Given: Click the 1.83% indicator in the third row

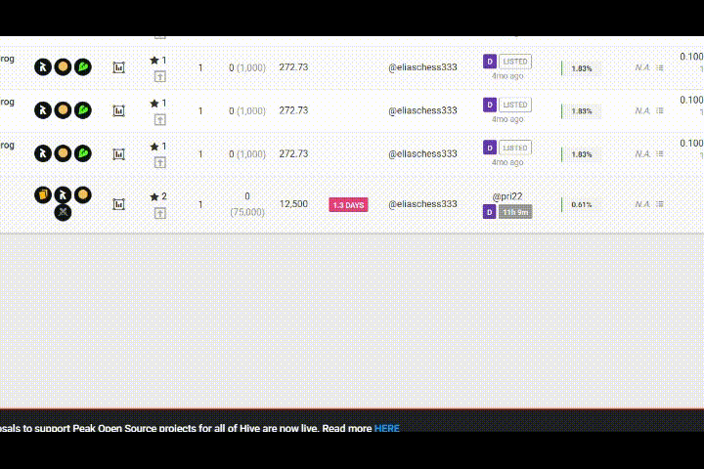Looking at the screenshot, I should point(582,154).
